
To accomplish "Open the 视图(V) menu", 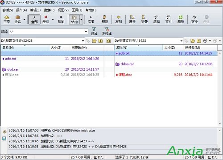I will click(63, 10).
